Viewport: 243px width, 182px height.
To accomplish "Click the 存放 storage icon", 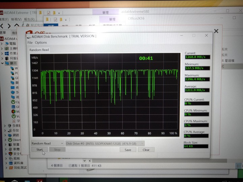I will (x=10, y=130).
